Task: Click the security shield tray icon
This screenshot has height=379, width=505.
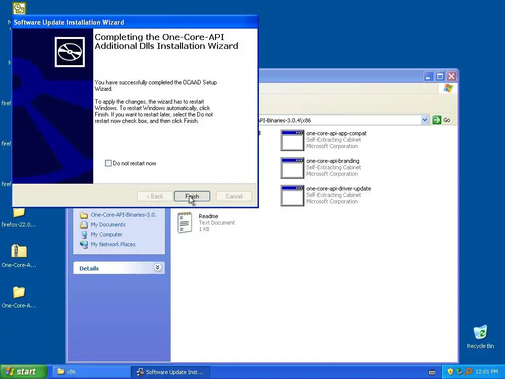Action: pos(450,372)
